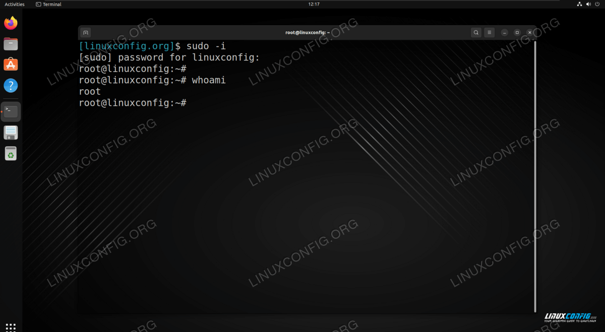Open the Activities overview

pos(15,4)
